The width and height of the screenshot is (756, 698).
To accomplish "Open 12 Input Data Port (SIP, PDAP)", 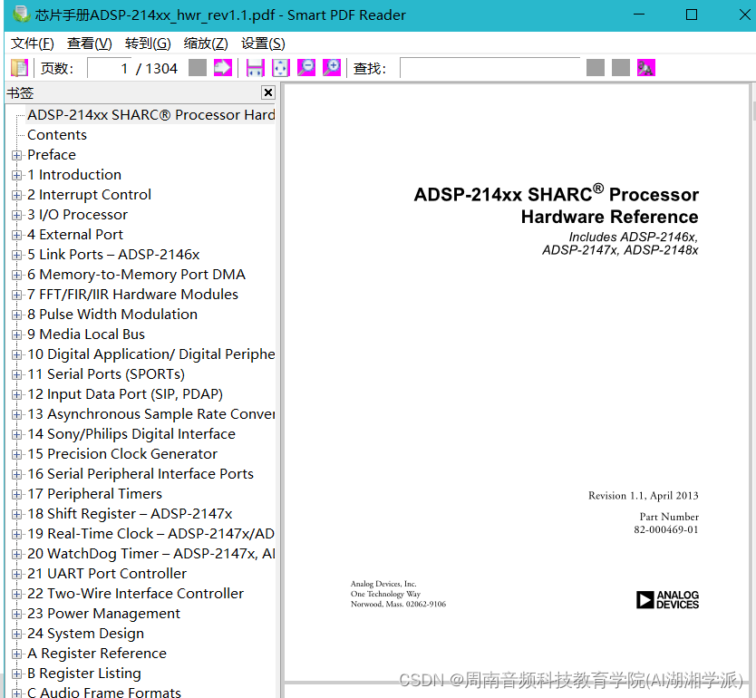I will (x=125, y=394).
